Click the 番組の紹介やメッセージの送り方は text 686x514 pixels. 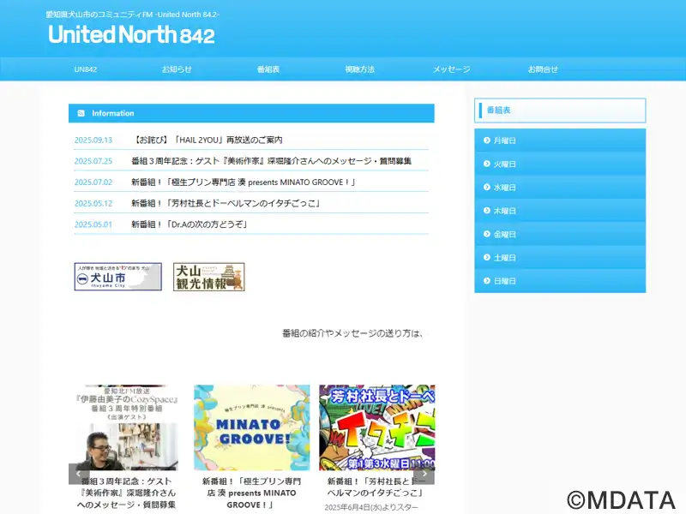[x=352, y=333]
